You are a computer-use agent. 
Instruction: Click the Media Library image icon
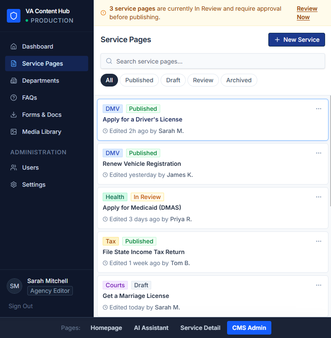14,132
